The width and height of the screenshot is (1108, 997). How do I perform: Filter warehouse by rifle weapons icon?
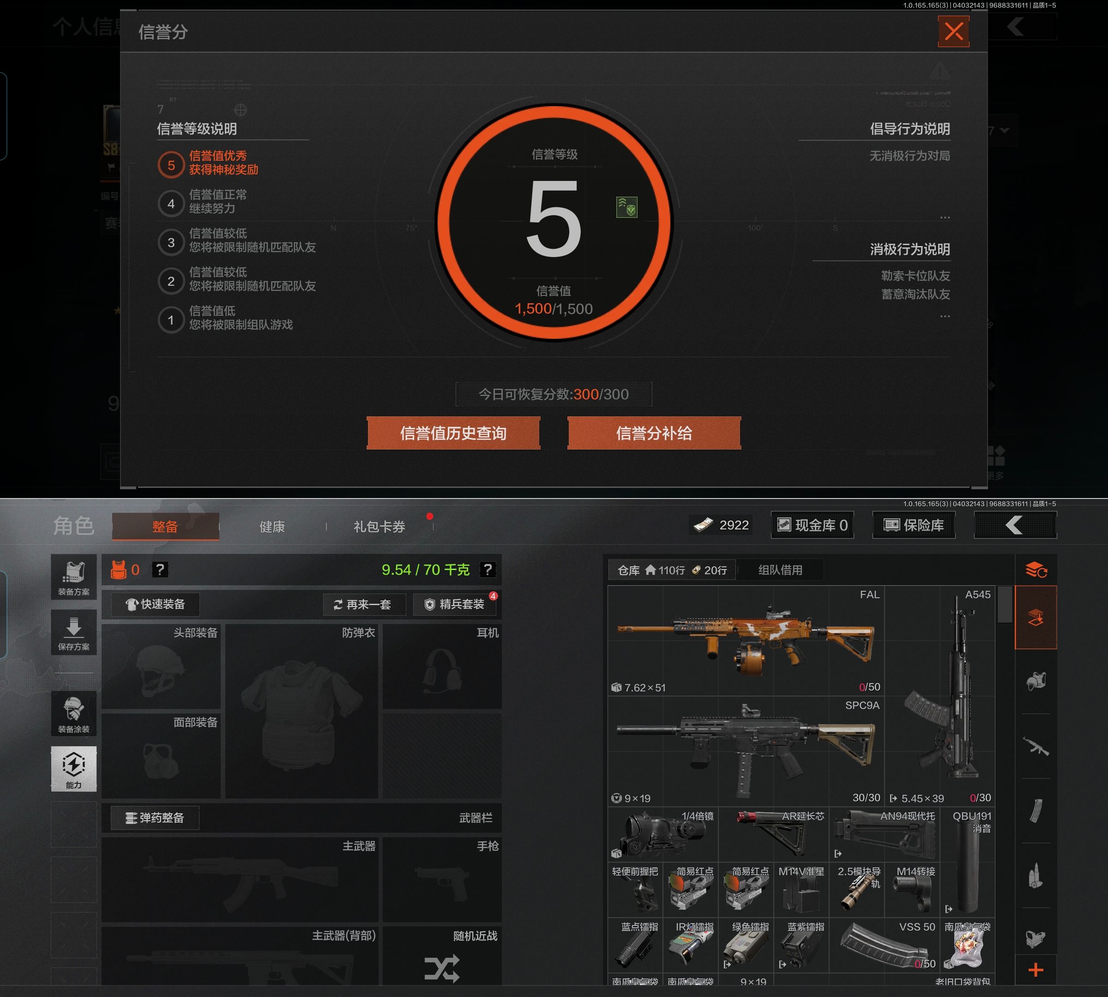[x=1036, y=745]
